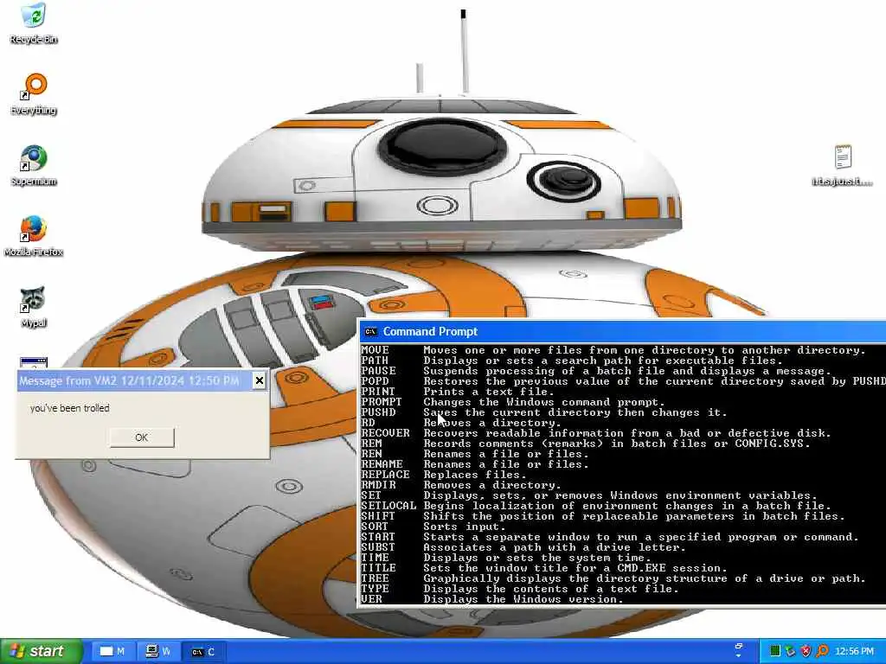Close the Message from VM2 dialog

pyautogui.click(x=259, y=380)
